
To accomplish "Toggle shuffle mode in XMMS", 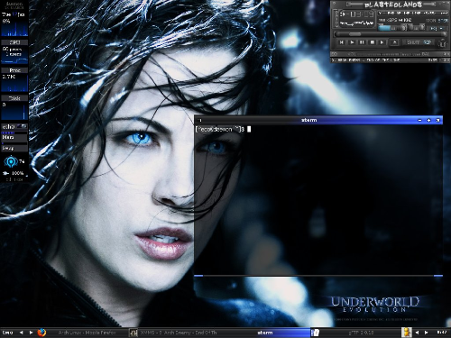I will pos(412,42).
